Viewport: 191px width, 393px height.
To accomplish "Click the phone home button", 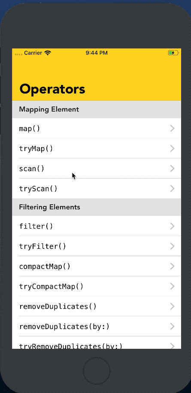I will click(97, 371).
